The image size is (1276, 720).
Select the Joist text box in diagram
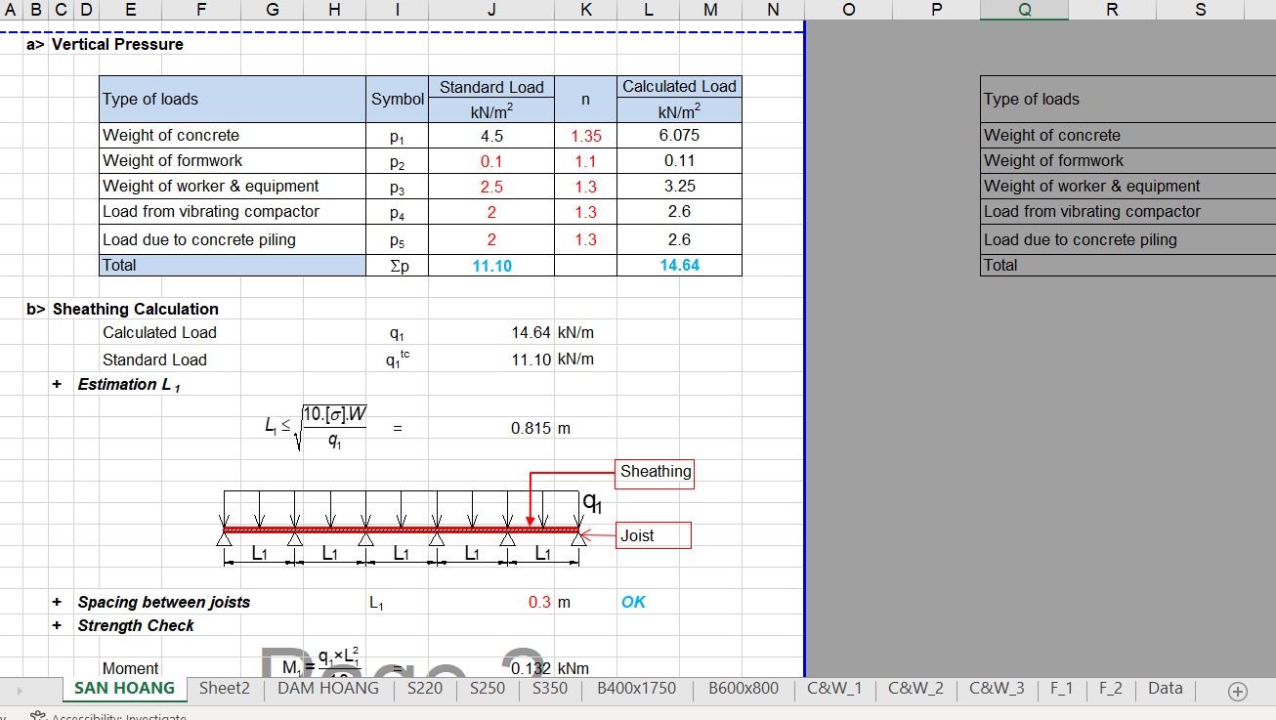[654, 535]
